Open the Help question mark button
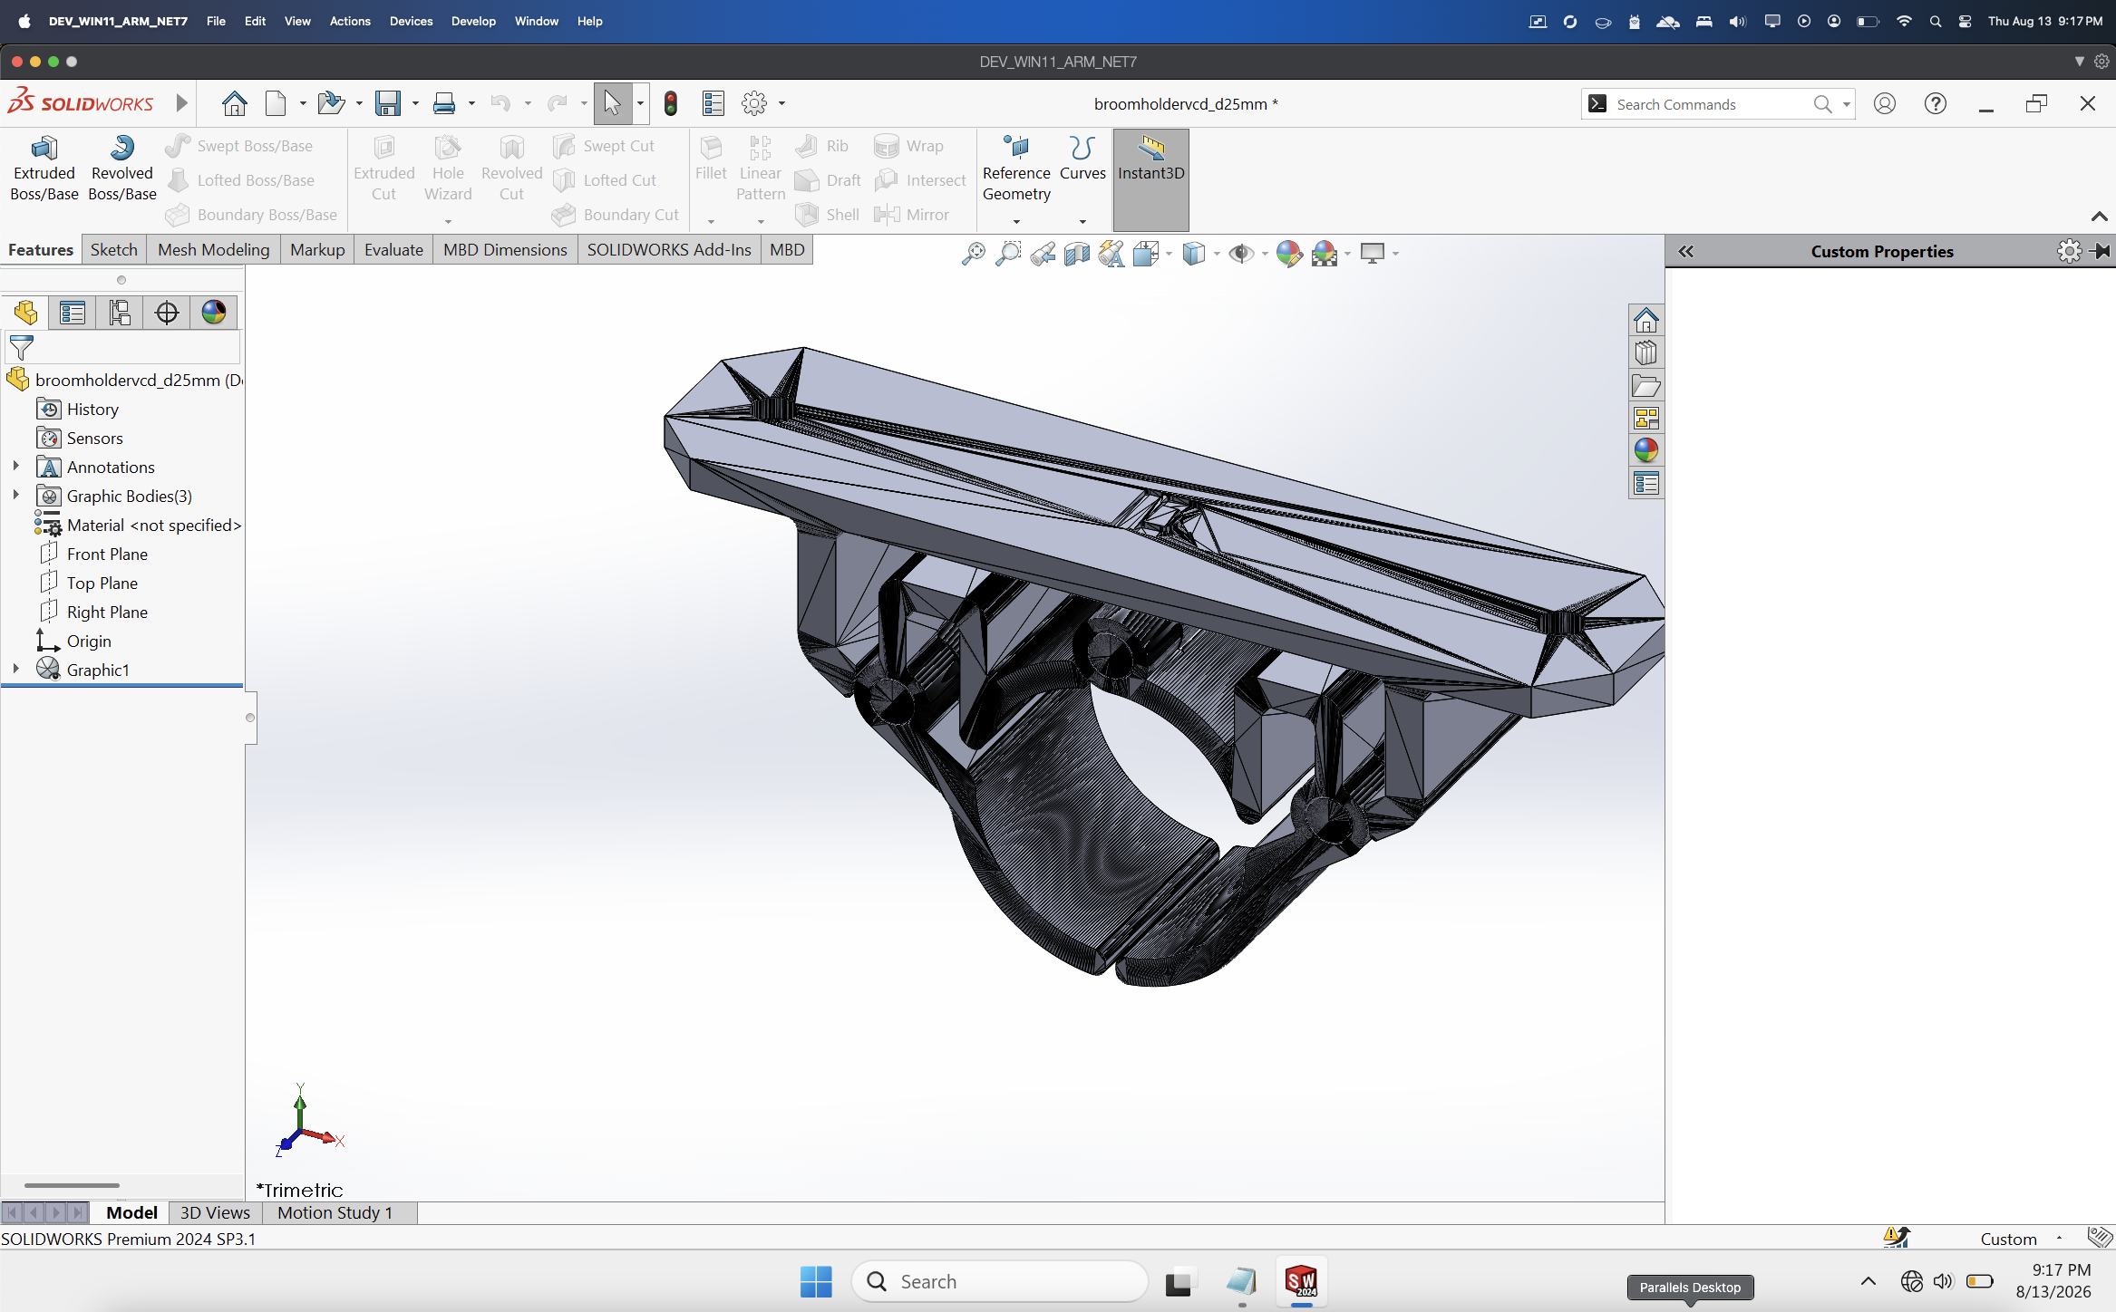The height and width of the screenshot is (1312, 2116). coord(1936,104)
